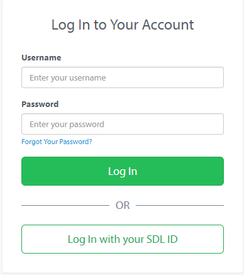Submit credentials with the Log In button
Image resolution: width=244 pixels, height=275 pixels.
click(123, 171)
